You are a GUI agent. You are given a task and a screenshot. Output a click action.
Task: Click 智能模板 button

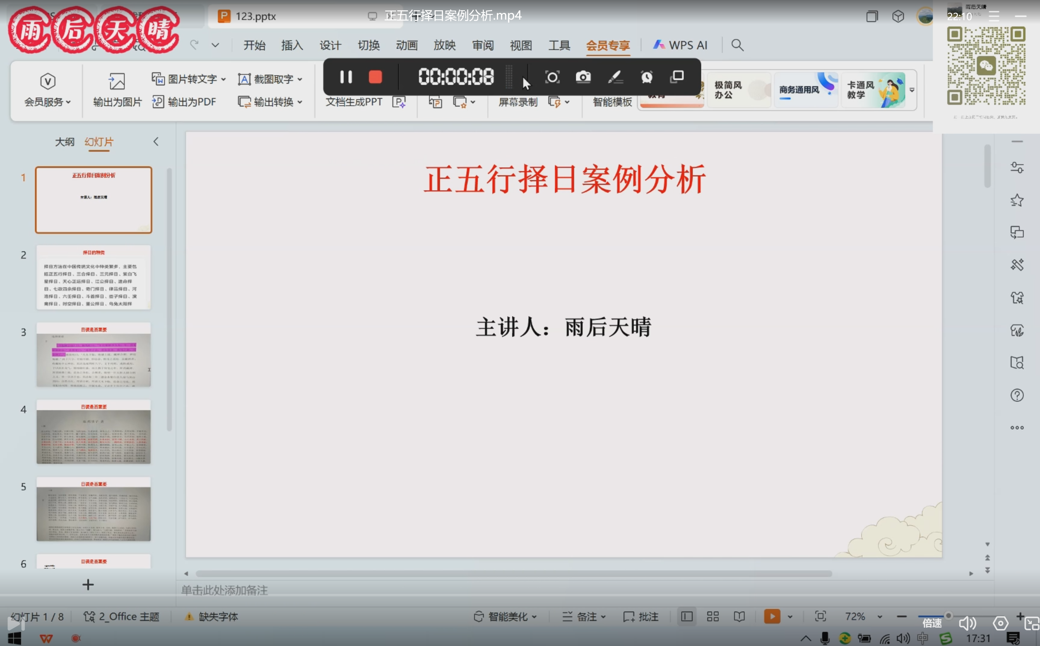[x=612, y=102]
